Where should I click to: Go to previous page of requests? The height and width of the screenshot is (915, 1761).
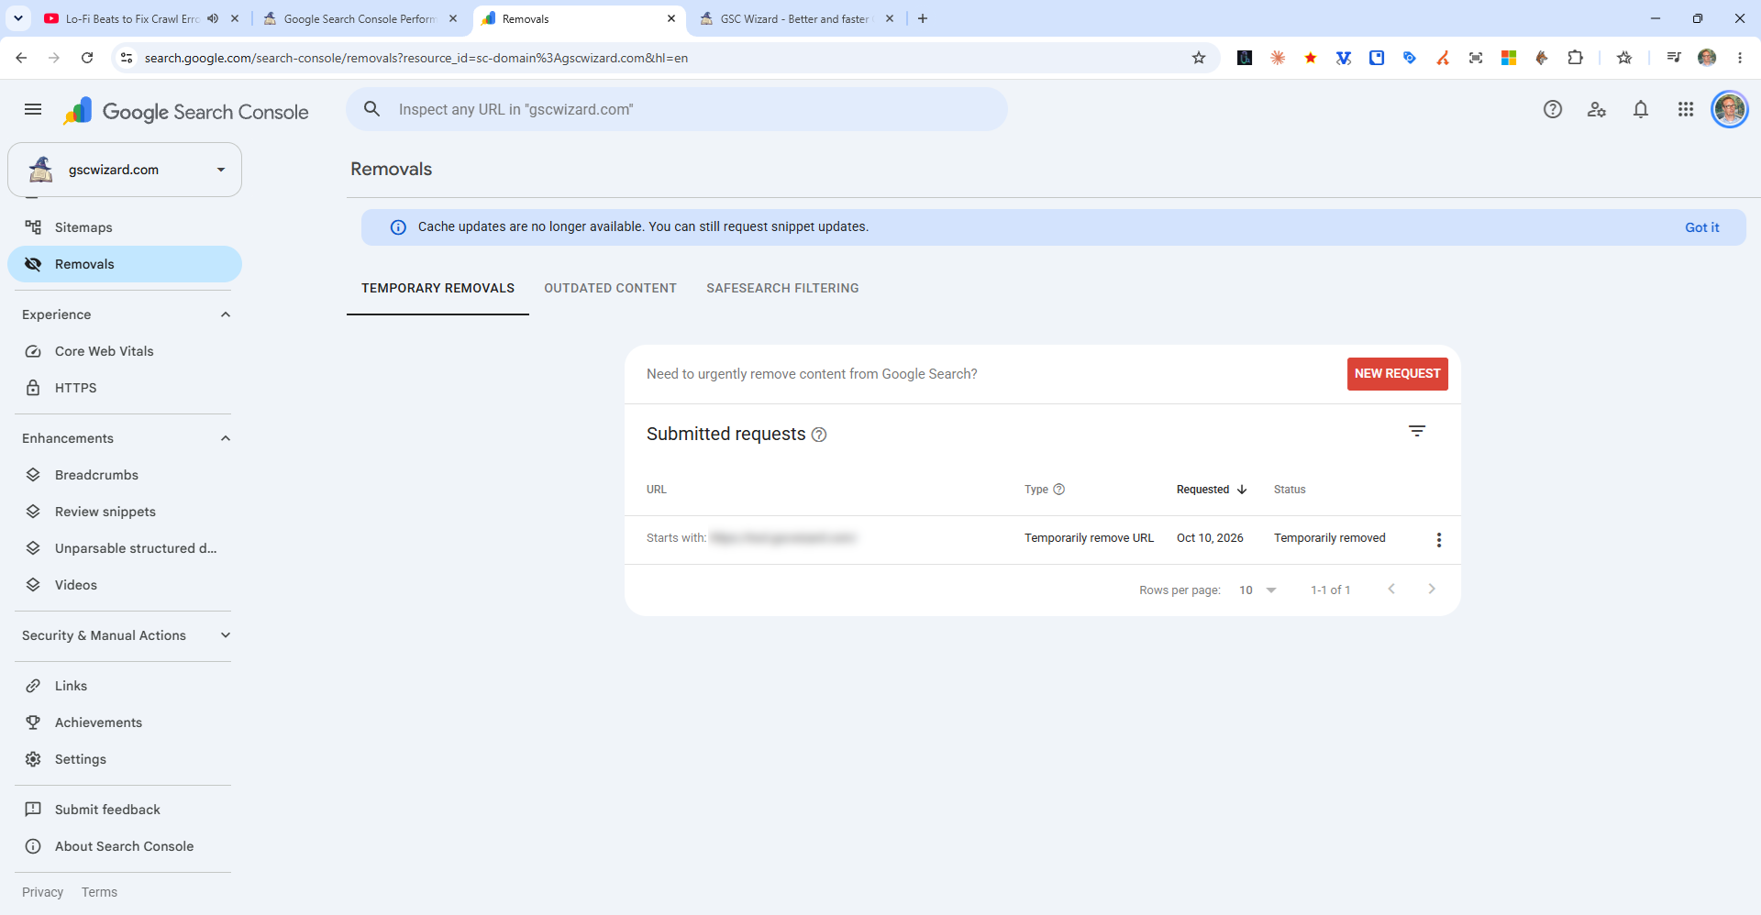[x=1391, y=590]
